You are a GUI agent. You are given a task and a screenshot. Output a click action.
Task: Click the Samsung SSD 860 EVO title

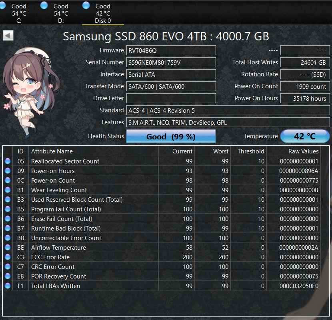pyautogui.click(x=166, y=36)
